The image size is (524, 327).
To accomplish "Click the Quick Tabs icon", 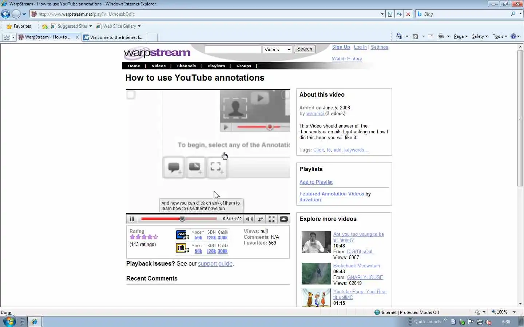I will coord(7,37).
